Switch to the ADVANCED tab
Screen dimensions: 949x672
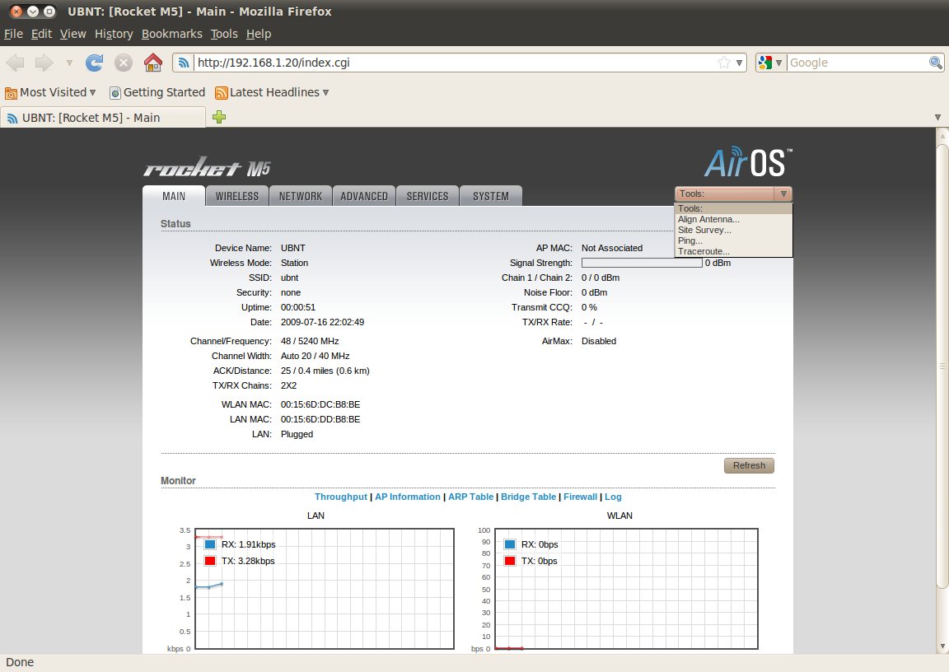point(364,196)
